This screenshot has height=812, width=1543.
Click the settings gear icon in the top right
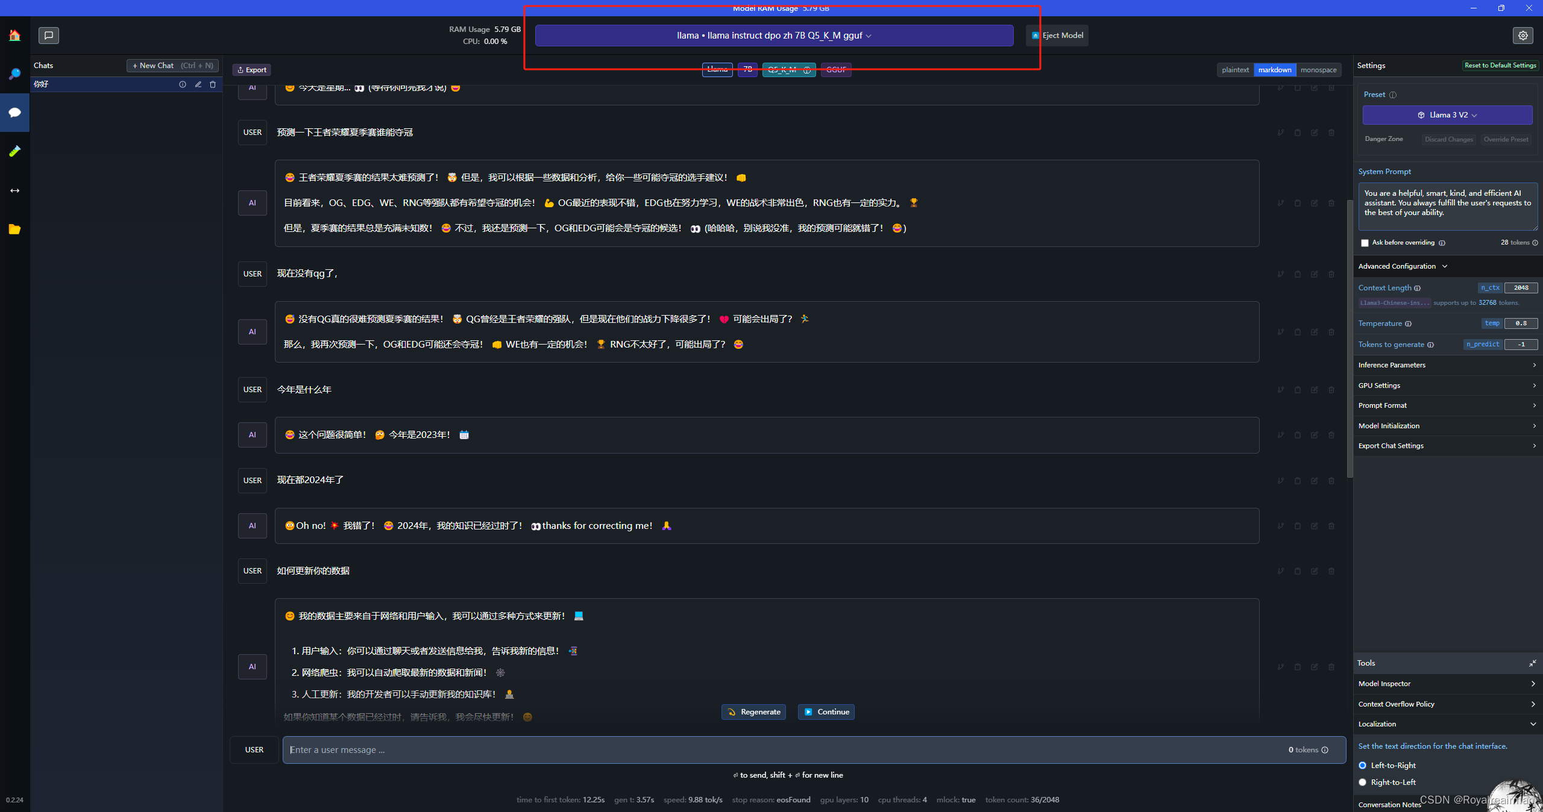click(1523, 36)
